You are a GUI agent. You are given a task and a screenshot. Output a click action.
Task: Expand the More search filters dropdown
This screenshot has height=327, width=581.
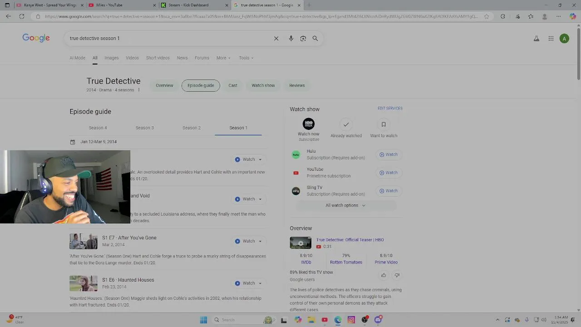[223, 58]
